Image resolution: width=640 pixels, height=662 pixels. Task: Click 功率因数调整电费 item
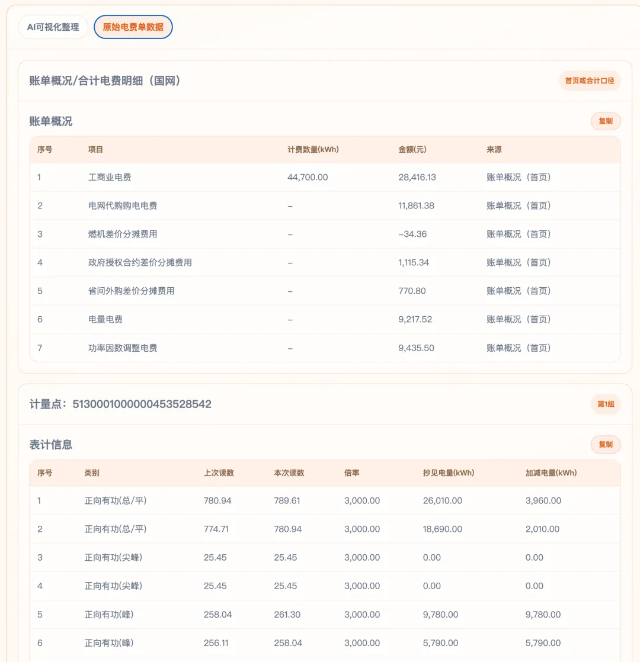(123, 348)
